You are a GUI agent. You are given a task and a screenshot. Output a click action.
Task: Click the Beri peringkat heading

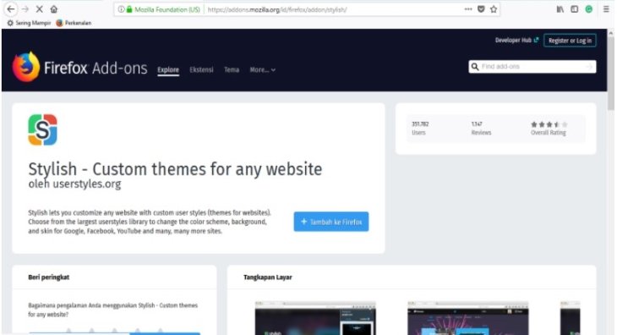pos(48,277)
